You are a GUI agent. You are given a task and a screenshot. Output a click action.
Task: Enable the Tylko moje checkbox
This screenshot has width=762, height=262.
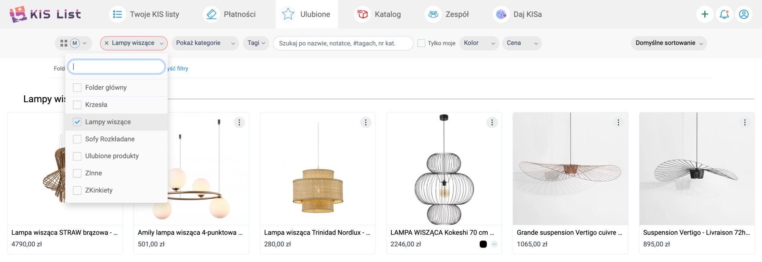421,43
